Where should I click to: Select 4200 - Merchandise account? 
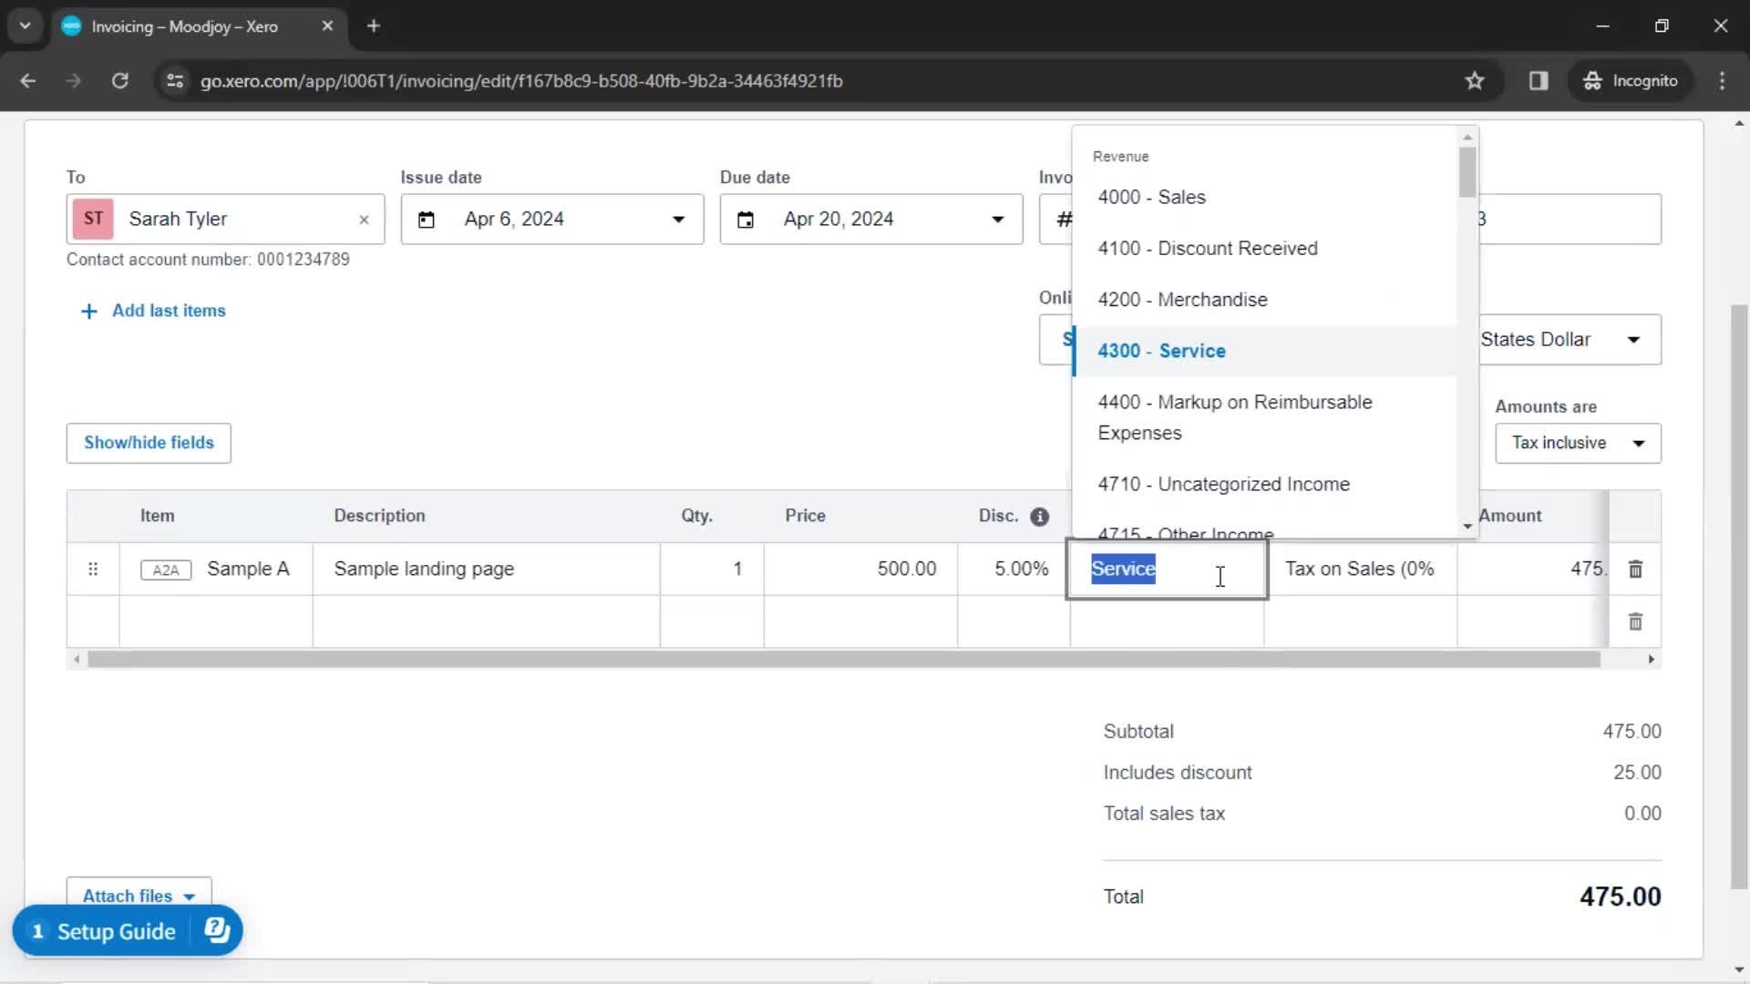(1265, 300)
